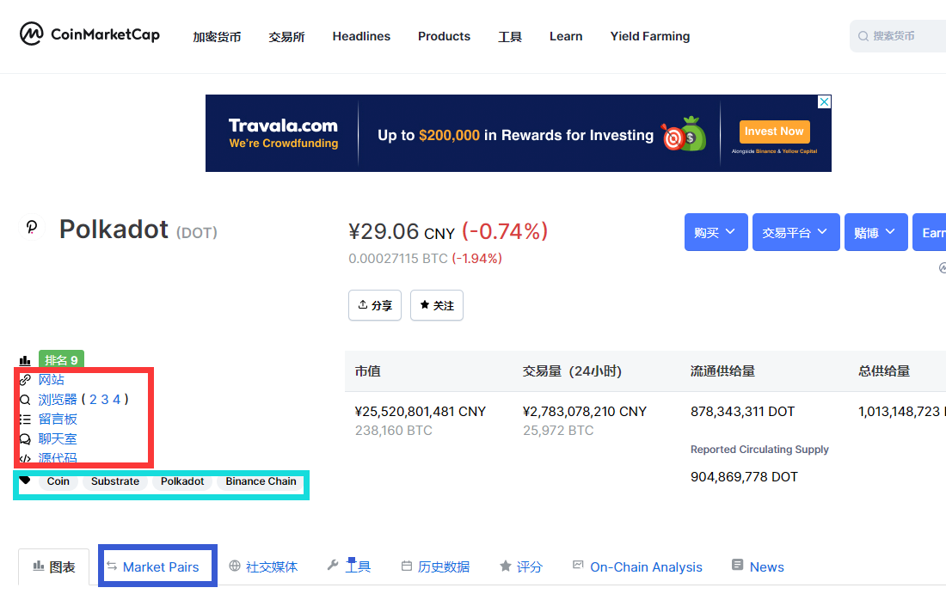Click the On-Chain Analysis chart icon
The width and height of the screenshot is (946, 600).
[578, 565]
